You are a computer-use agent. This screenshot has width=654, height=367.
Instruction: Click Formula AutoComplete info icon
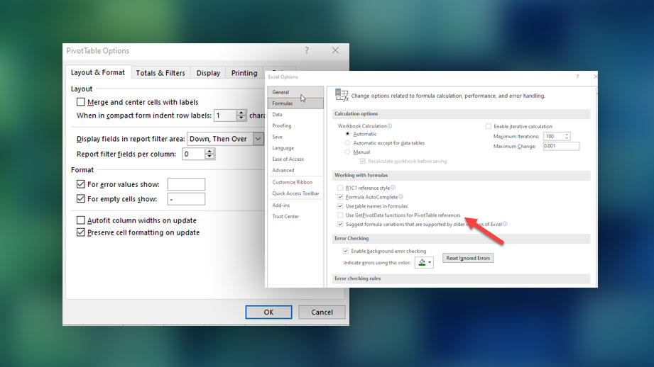[x=400, y=197]
